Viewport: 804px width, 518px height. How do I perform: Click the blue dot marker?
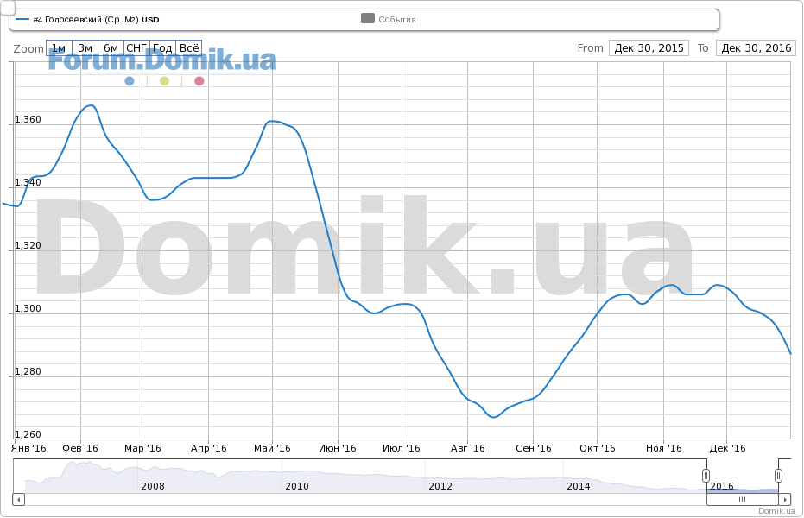tap(130, 81)
